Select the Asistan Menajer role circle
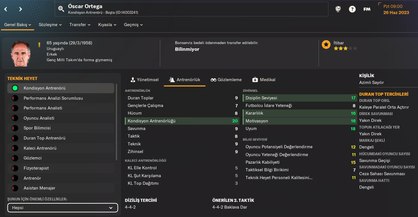418x217 pixels. [x=15, y=188]
